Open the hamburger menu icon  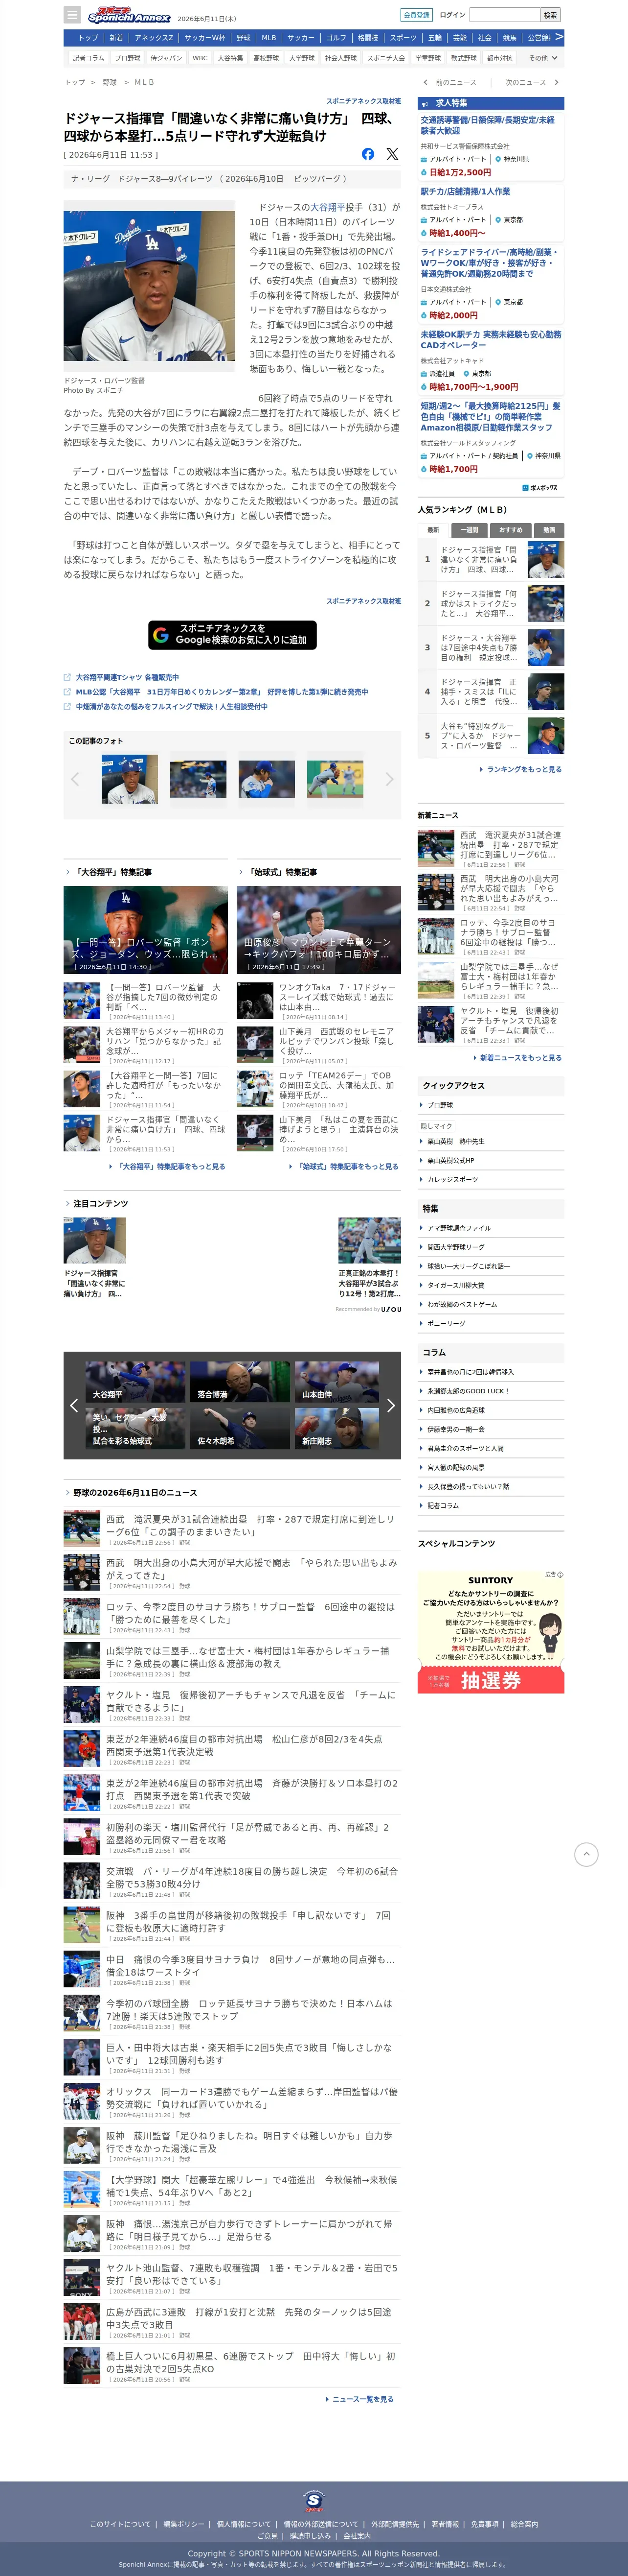point(72,15)
